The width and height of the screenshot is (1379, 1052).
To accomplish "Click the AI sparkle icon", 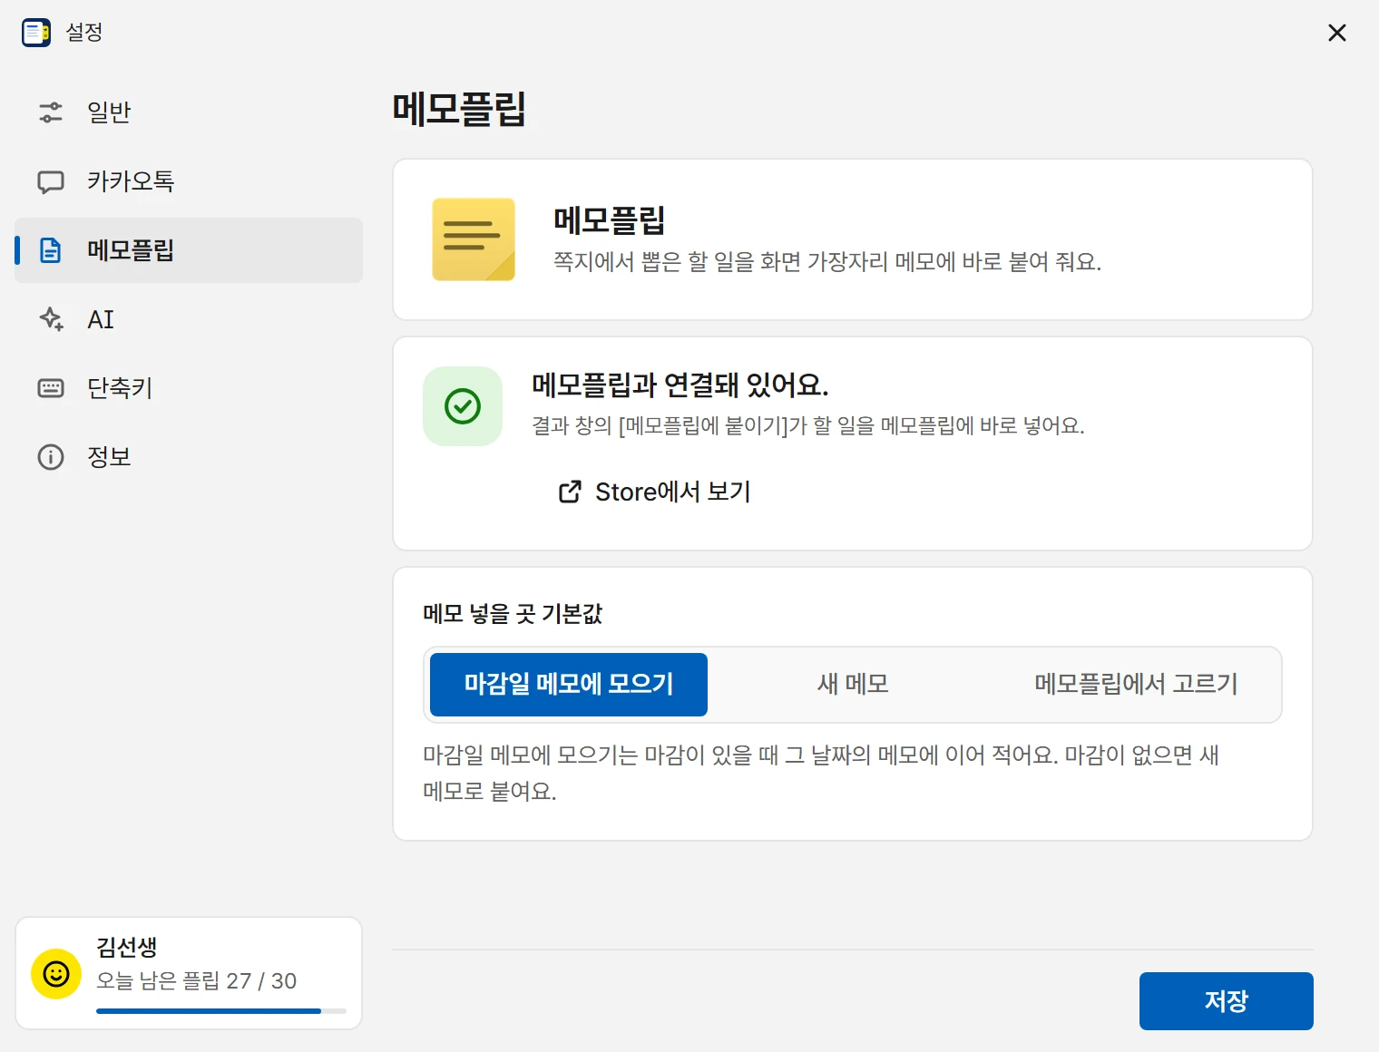I will 51,319.
